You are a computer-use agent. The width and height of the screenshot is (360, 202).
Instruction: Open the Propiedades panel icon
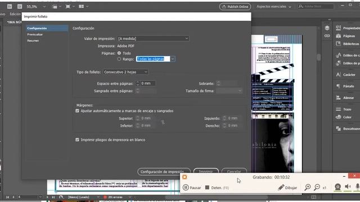338,27
